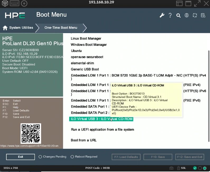Click the magnifier search icon
Screen dimensions: 210x172
point(178,16)
